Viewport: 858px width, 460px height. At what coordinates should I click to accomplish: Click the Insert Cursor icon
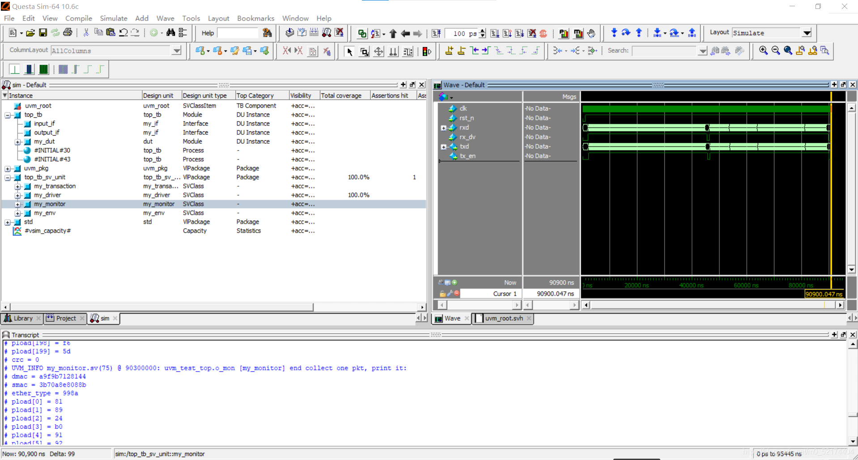tap(449, 50)
